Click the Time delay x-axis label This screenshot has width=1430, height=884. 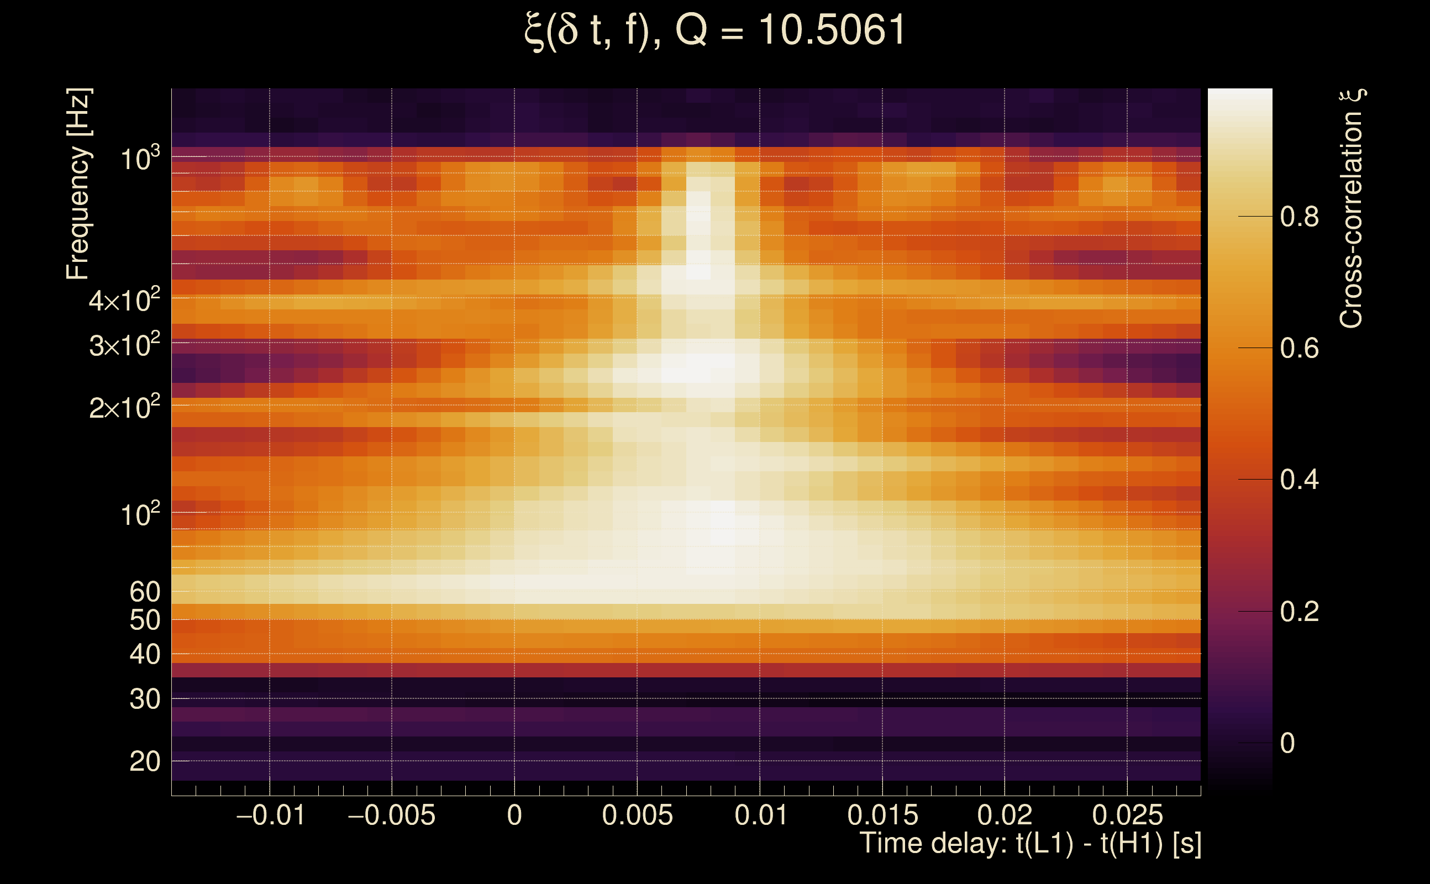click(x=1030, y=843)
